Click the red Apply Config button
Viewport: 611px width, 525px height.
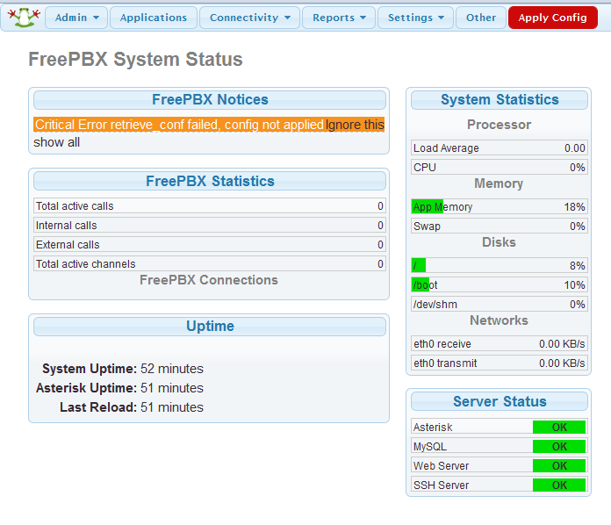[552, 18]
